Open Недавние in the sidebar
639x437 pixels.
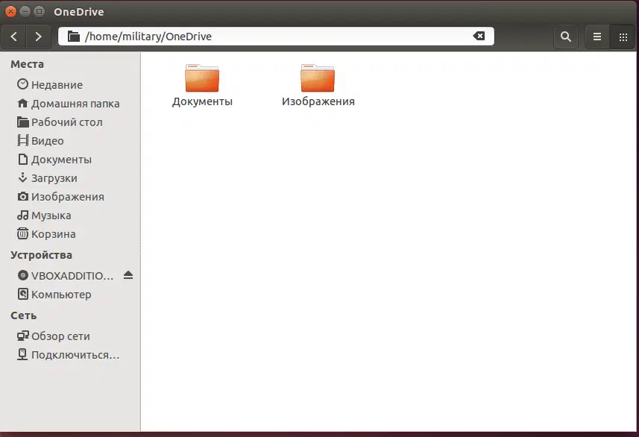[70, 85]
